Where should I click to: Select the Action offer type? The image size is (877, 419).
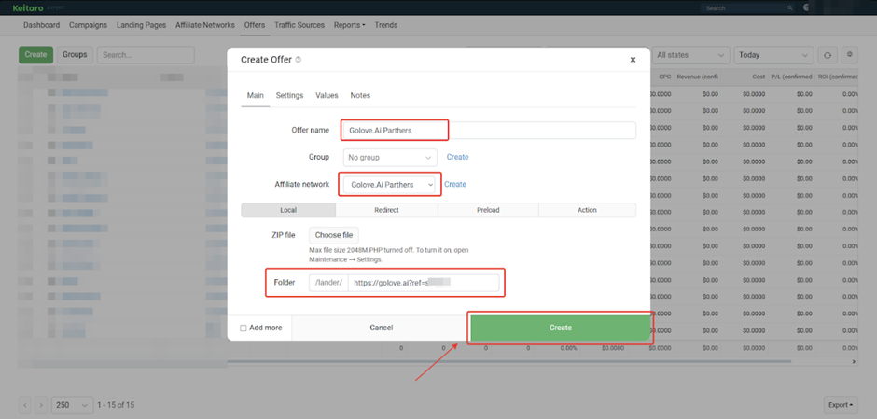(x=587, y=210)
